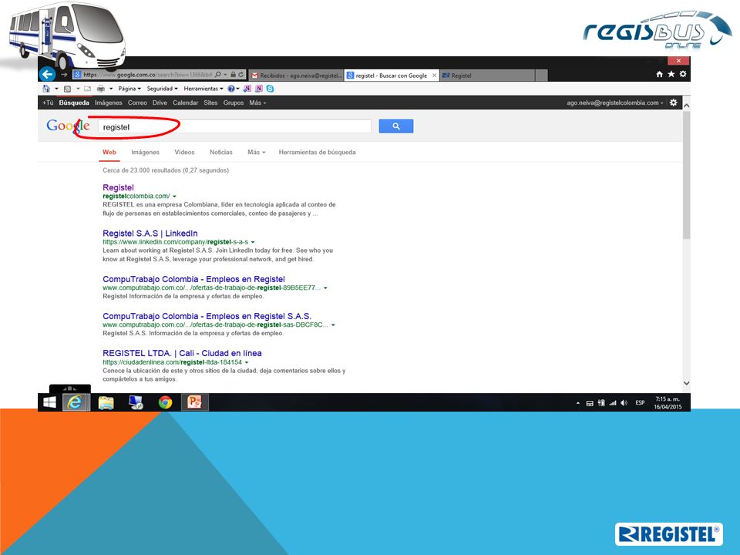740x555 pixels.
Task: Show hidden tray icons arrow
Action: pos(578,403)
